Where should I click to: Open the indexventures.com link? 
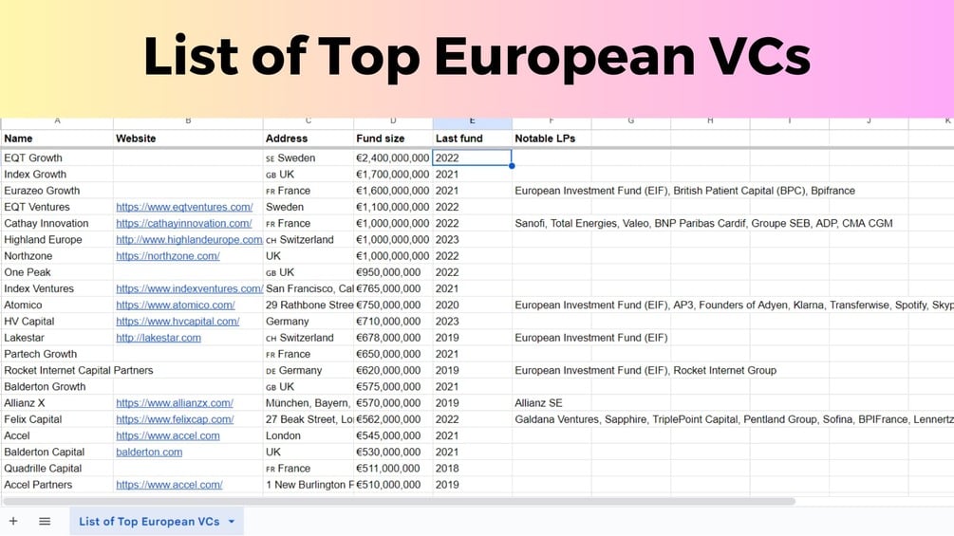click(189, 289)
